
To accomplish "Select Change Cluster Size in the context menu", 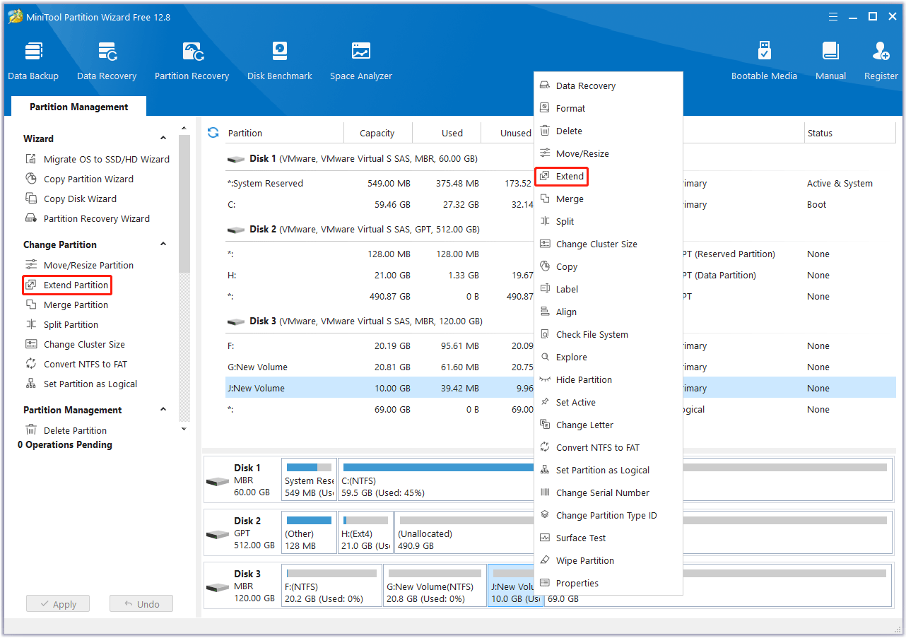I will click(608, 244).
